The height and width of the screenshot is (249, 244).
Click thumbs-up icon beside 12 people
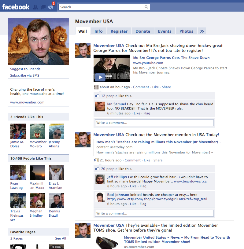[98, 96]
